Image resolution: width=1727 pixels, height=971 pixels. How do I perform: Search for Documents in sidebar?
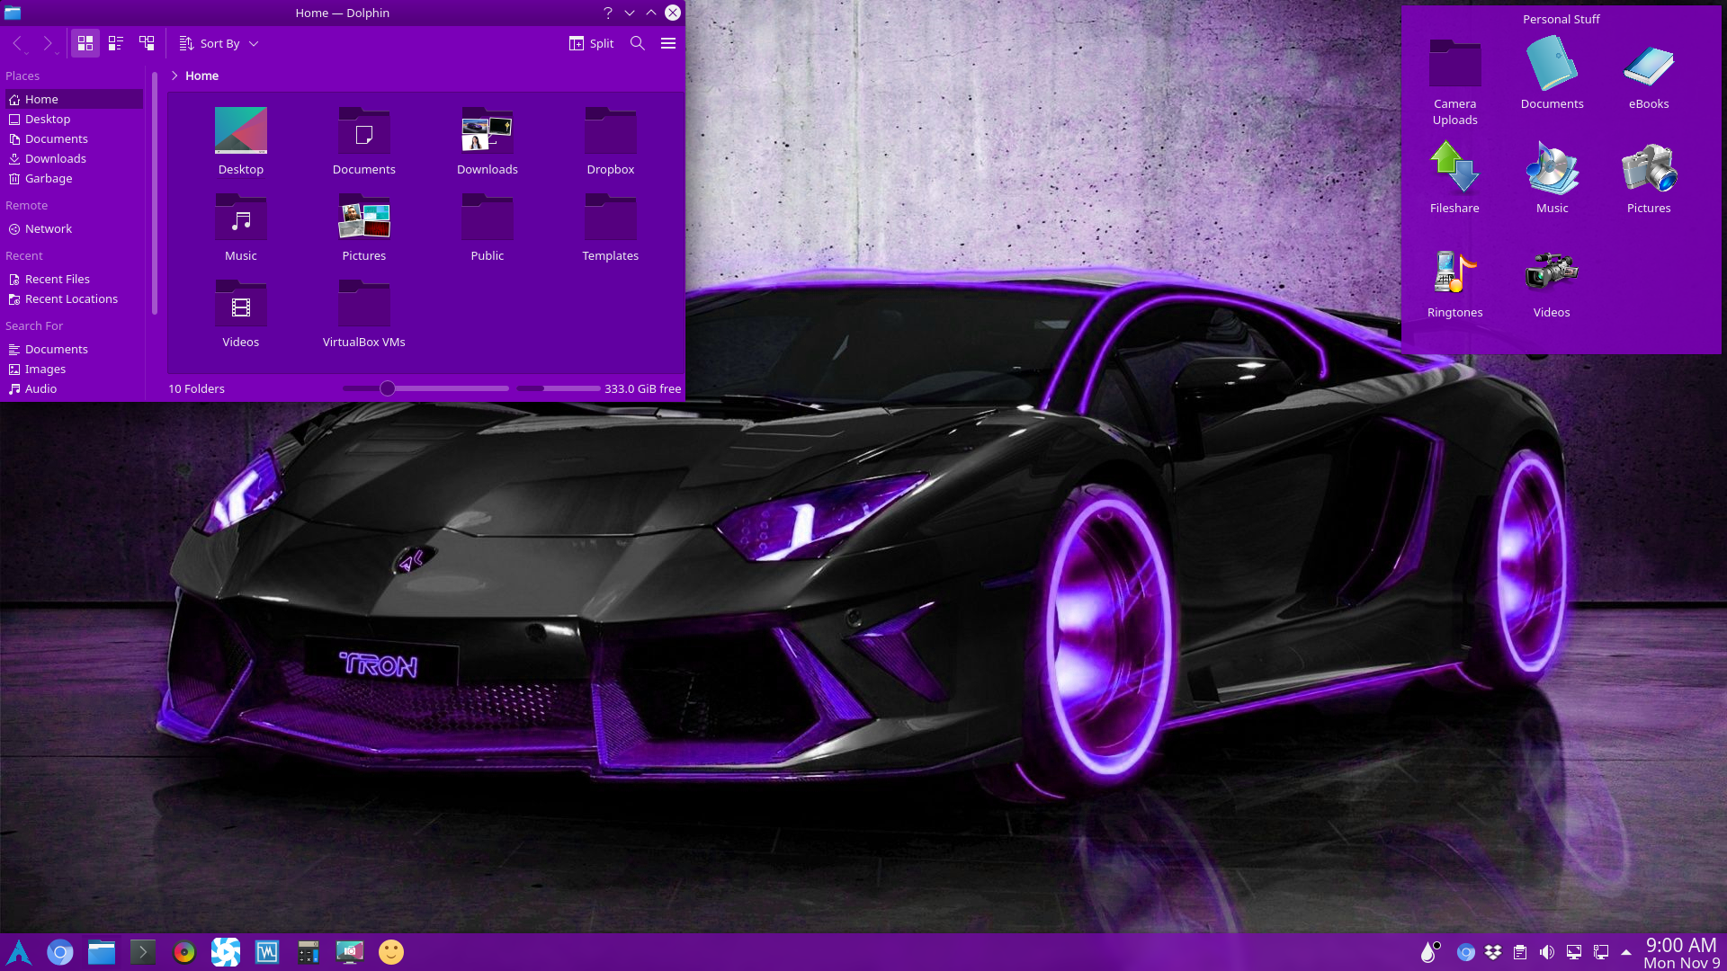[74, 349]
